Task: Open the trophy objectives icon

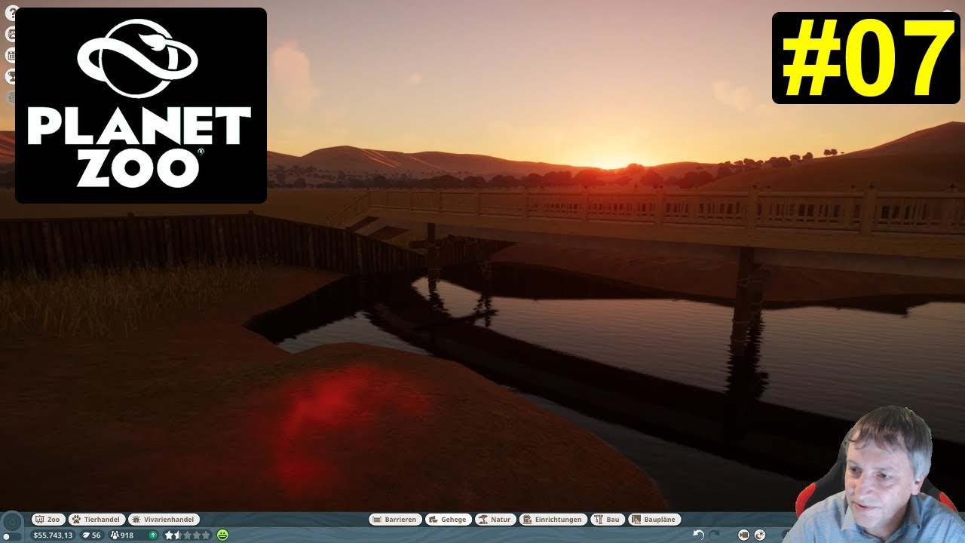Action: (x=11, y=76)
